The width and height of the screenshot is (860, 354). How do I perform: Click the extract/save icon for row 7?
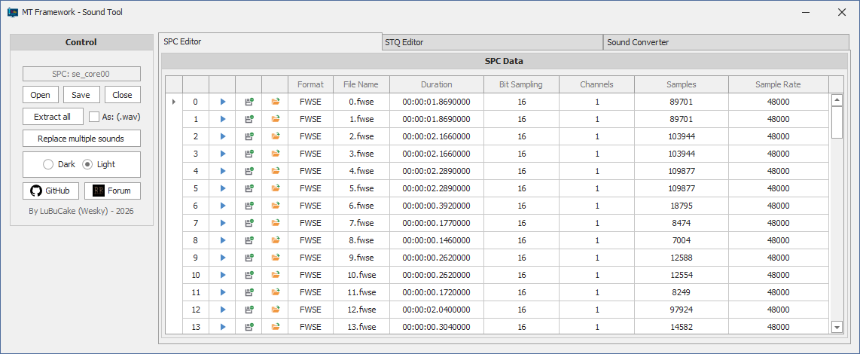[249, 223]
